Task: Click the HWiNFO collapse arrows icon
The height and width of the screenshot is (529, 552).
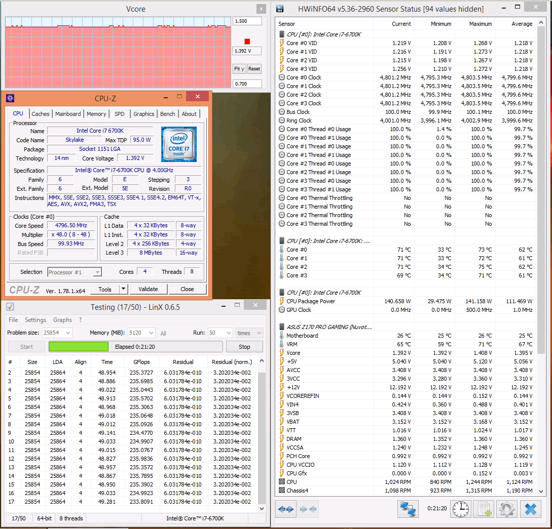Action: [x=308, y=509]
